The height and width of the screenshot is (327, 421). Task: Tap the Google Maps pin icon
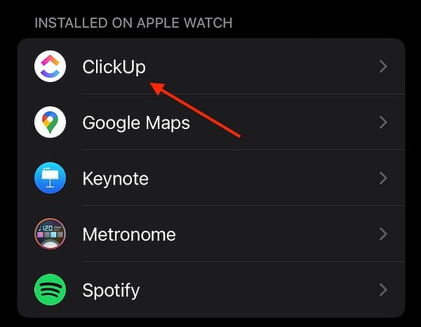(x=50, y=122)
